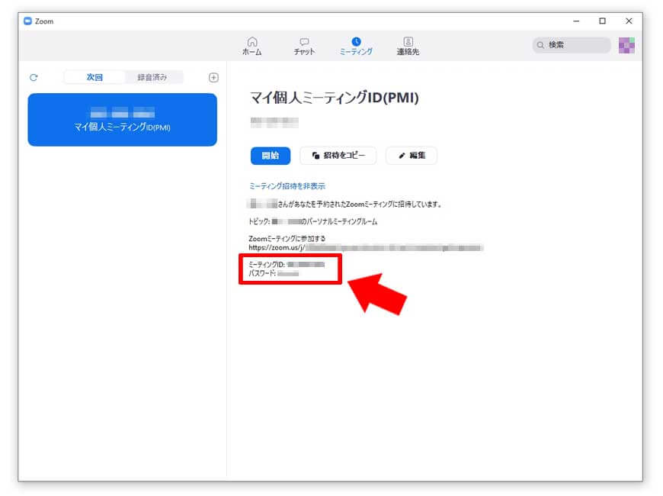Click 招待をコピー button

click(338, 156)
